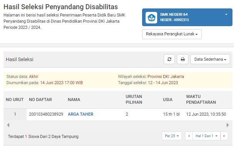Open the Per 25 rows dropdown

click(x=172, y=136)
